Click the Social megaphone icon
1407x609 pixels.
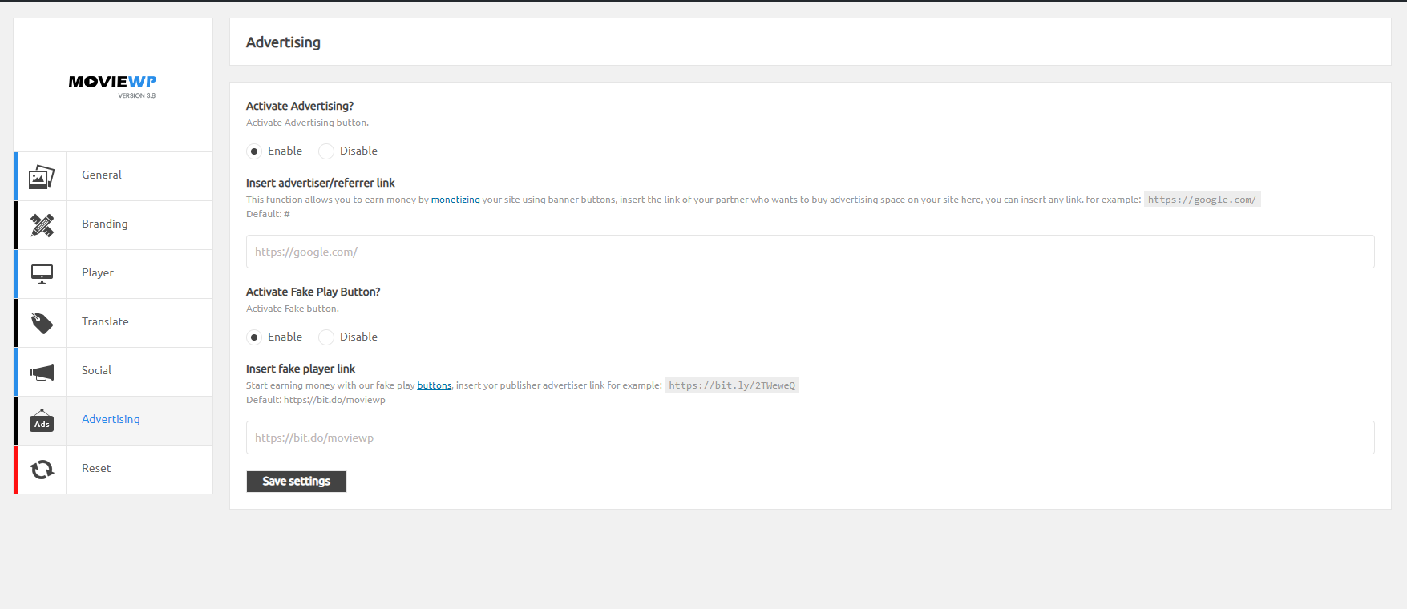(42, 372)
